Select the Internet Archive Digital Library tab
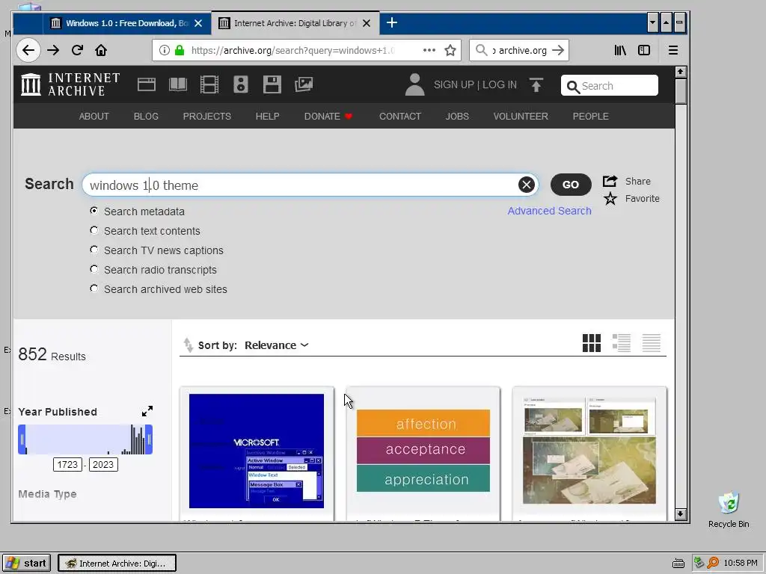Viewport: 766px width, 574px height. 295,23
